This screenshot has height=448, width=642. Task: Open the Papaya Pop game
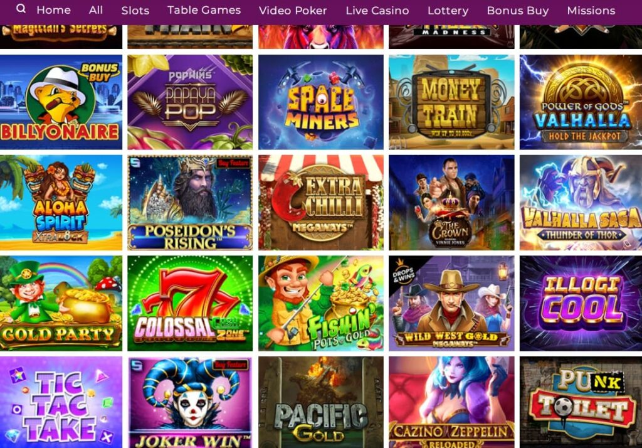click(x=190, y=102)
